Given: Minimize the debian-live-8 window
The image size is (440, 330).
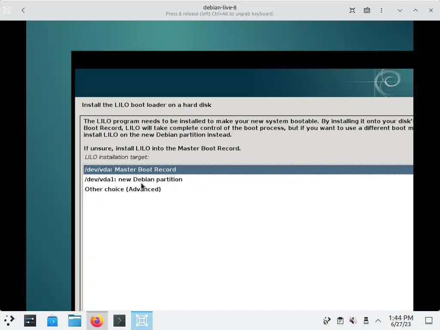Looking at the screenshot, I should tap(400, 10).
